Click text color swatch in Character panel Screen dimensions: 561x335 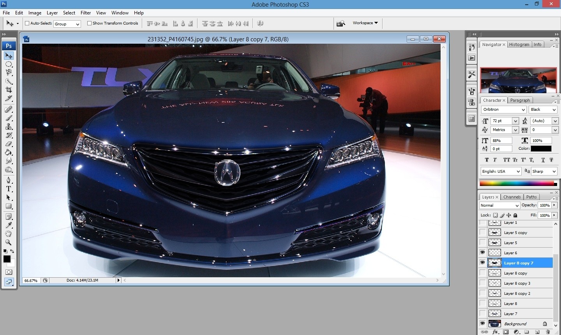click(x=541, y=149)
